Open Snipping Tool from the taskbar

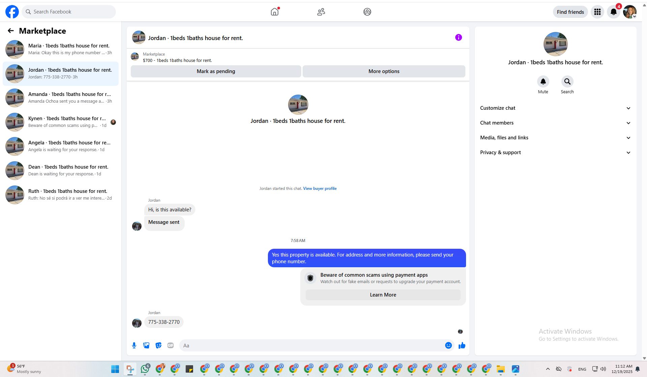click(x=130, y=369)
